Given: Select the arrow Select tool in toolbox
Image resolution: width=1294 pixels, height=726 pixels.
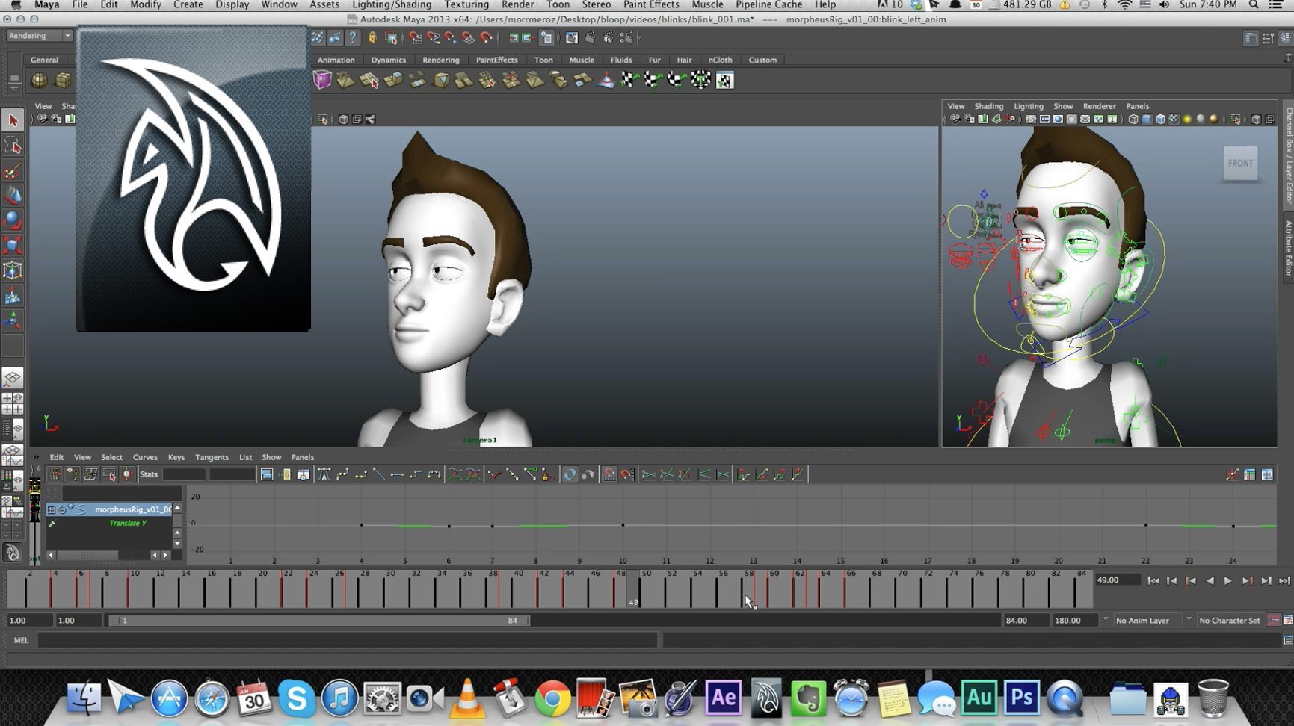Looking at the screenshot, I should pyautogui.click(x=13, y=120).
